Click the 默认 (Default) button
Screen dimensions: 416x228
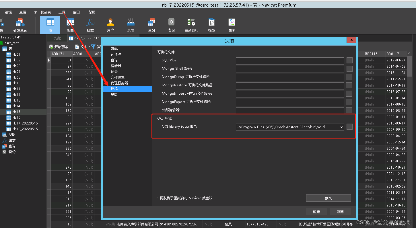tap(328, 198)
